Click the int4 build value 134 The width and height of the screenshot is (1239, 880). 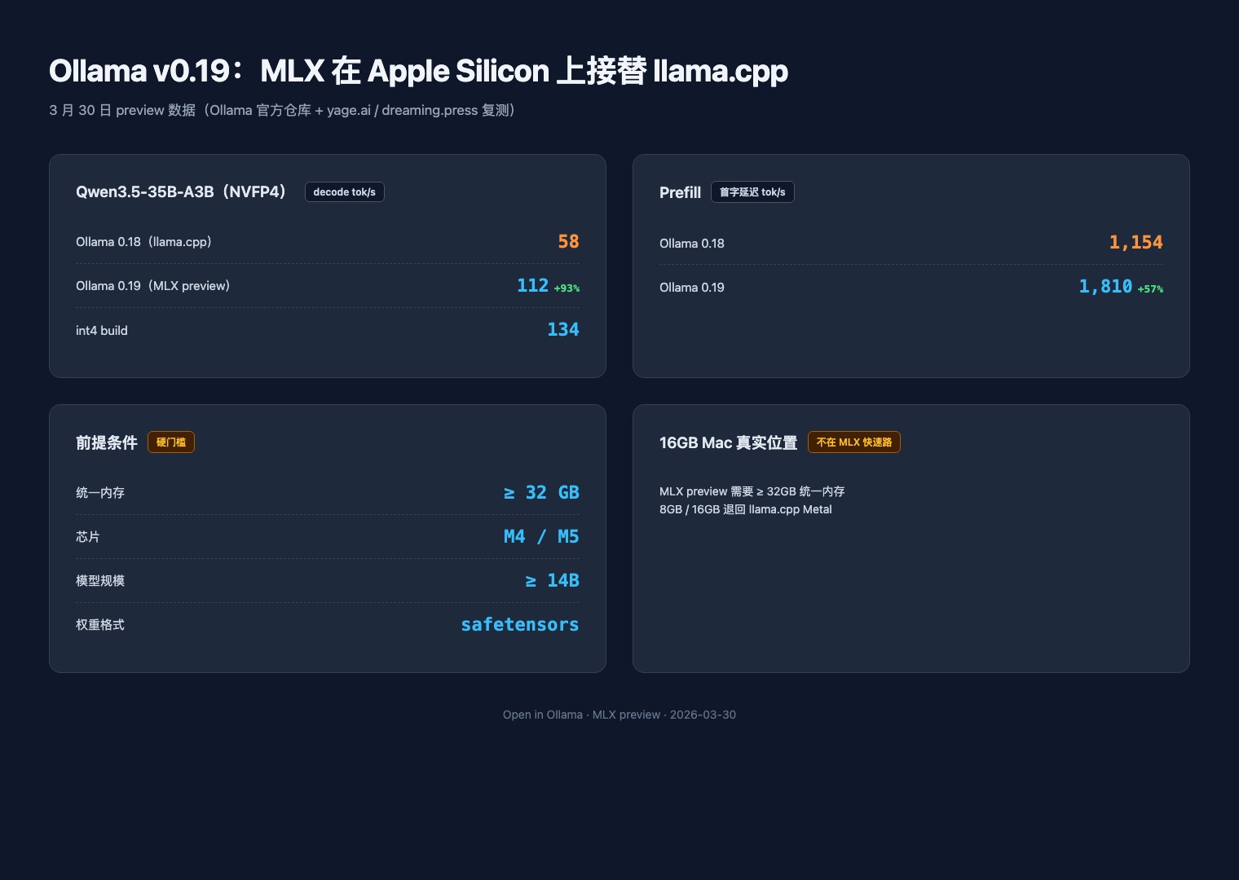[563, 330]
